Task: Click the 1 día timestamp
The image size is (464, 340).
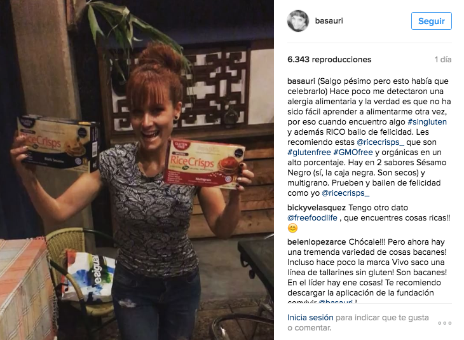Action: (443, 60)
